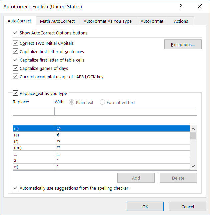Toggle Automatically use suggestions from spelling checker
The image size is (210, 215).
15,188
